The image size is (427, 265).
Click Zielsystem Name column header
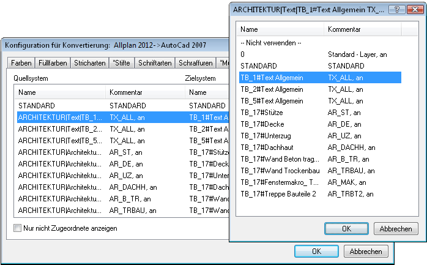click(x=207, y=92)
